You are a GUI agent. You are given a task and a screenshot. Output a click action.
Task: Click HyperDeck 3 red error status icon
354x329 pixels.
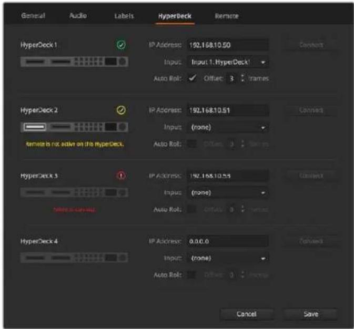point(121,176)
